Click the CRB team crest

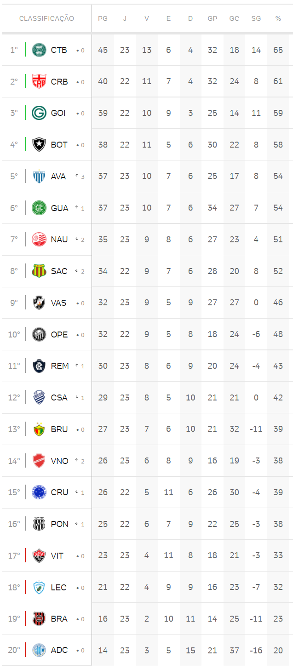pos(39,81)
